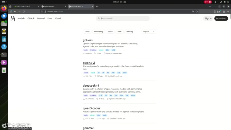Close the Open WebUI tab
This screenshot has width=231, height=130.
(65, 6)
